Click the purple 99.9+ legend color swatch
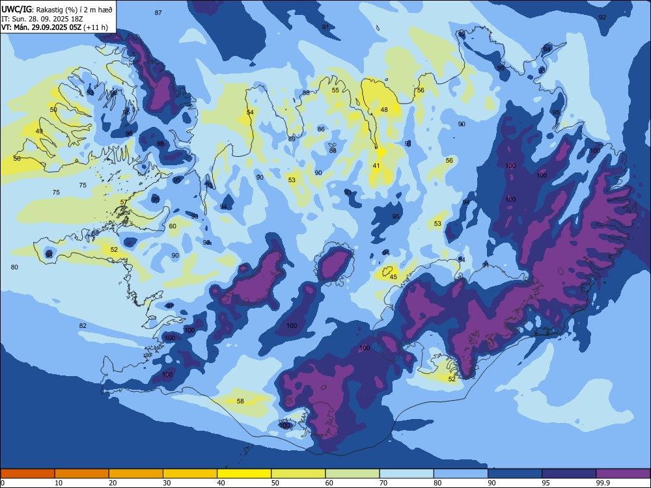This screenshot has width=651, height=488. click(x=624, y=474)
